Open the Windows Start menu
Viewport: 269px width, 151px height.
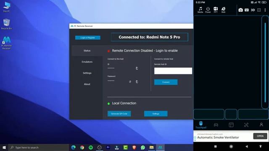tap(4, 147)
